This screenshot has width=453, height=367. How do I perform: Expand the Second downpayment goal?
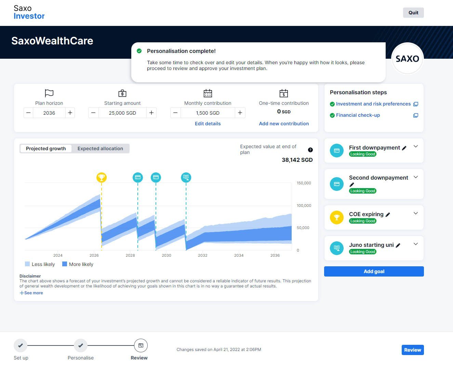[x=416, y=177]
